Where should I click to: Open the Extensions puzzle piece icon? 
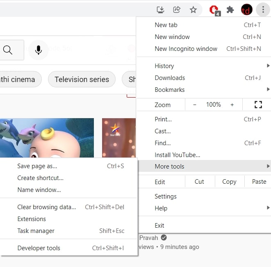coord(230,10)
